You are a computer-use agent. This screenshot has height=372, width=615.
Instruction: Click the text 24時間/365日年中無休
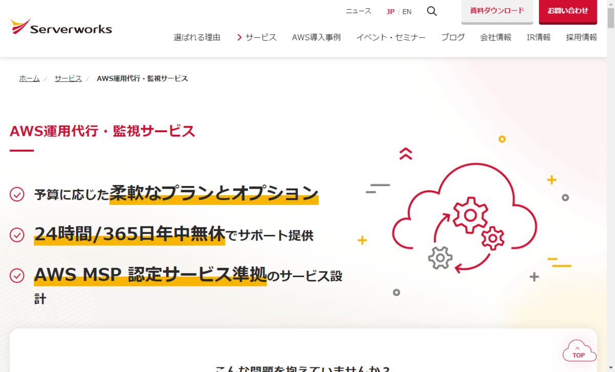[x=130, y=234]
